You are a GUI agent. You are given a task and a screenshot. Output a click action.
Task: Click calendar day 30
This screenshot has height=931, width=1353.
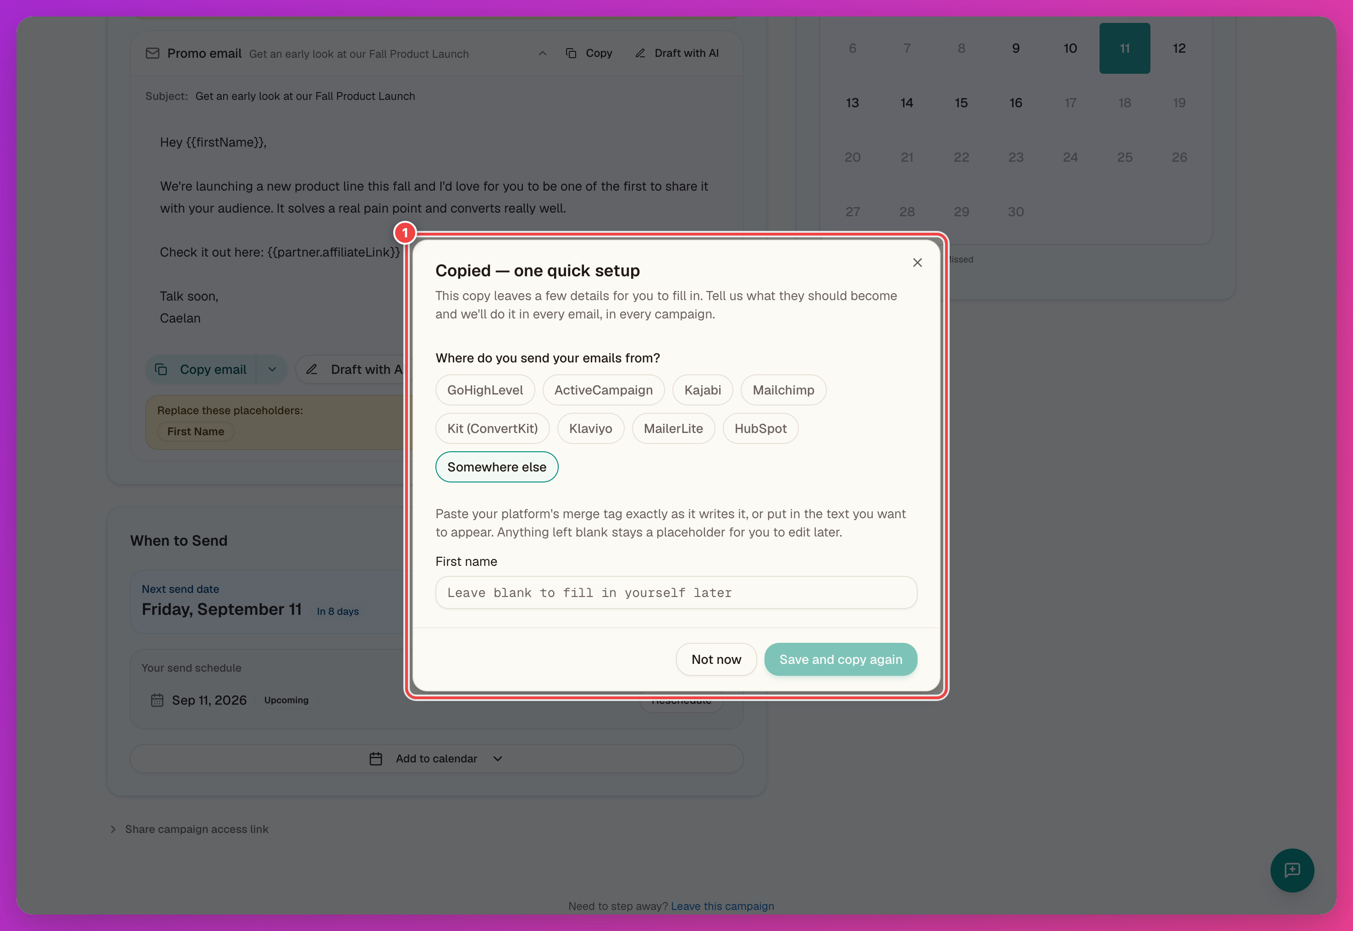tap(1016, 212)
